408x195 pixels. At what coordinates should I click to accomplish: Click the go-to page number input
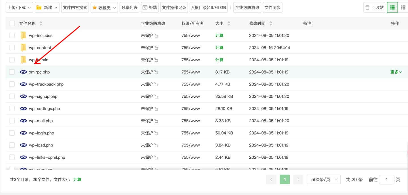pos(387,180)
